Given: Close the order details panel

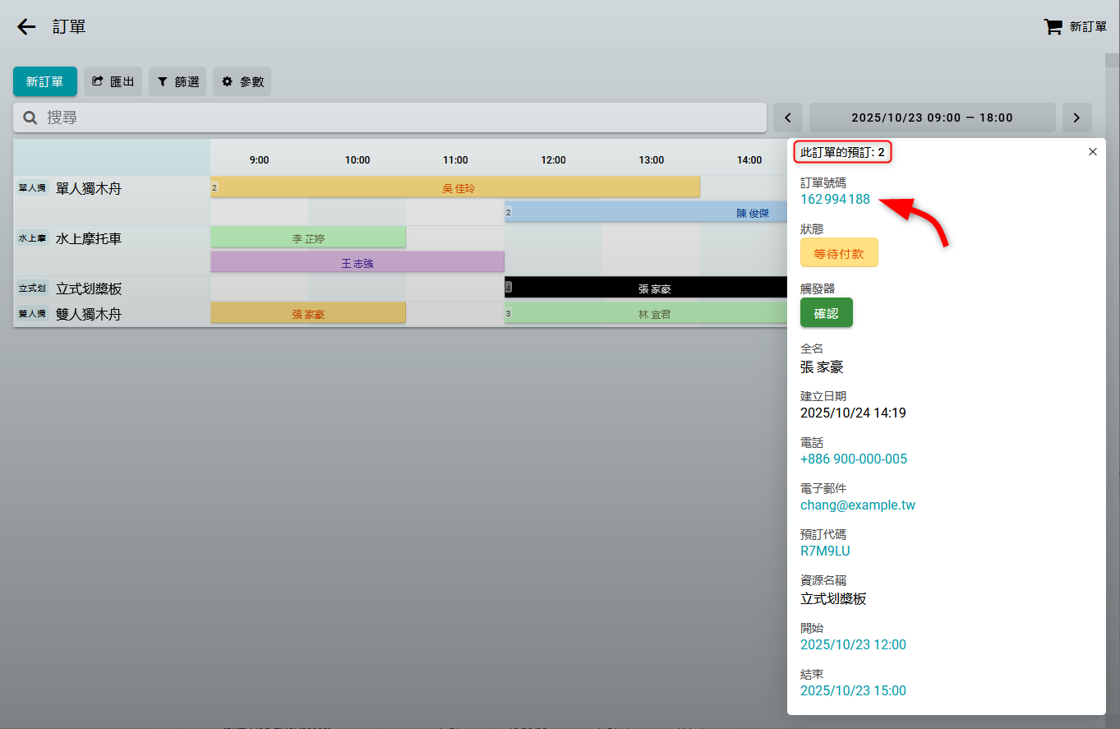Looking at the screenshot, I should point(1092,152).
